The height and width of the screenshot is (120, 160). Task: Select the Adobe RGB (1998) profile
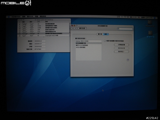pos(88,41)
